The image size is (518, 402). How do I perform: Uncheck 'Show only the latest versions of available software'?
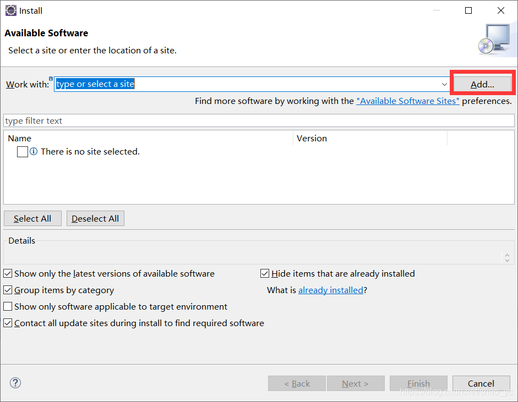pyautogui.click(x=8, y=273)
